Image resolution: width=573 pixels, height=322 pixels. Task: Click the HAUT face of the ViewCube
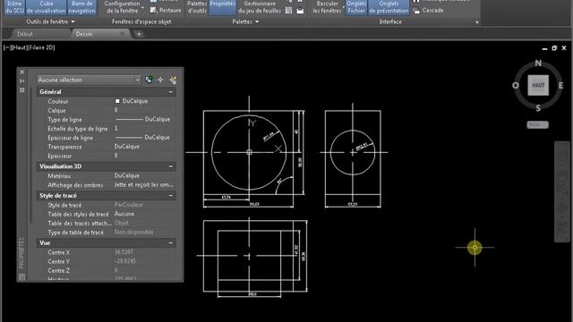click(538, 85)
